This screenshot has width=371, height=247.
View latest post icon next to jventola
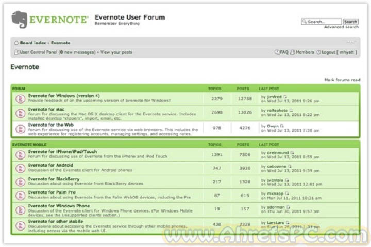tap(287, 180)
